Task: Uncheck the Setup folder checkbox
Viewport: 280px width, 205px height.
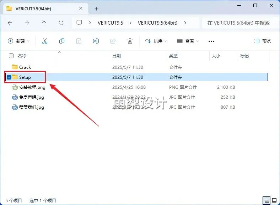Action: pyautogui.click(x=9, y=77)
